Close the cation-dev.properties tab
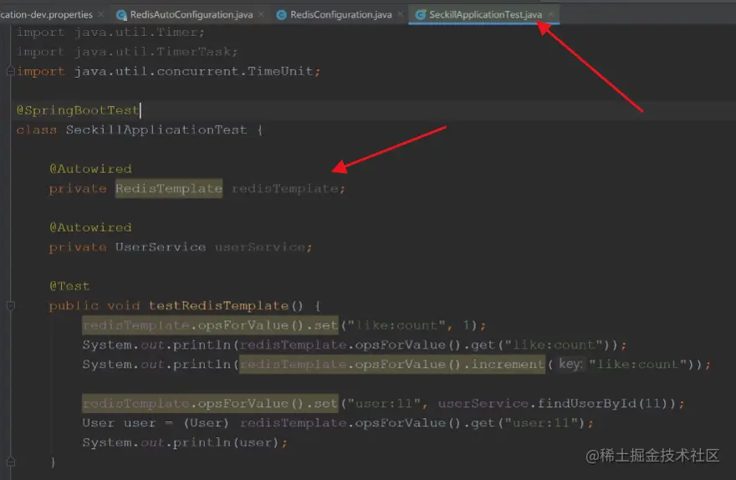Viewport: 736px width, 480px height. [x=100, y=14]
